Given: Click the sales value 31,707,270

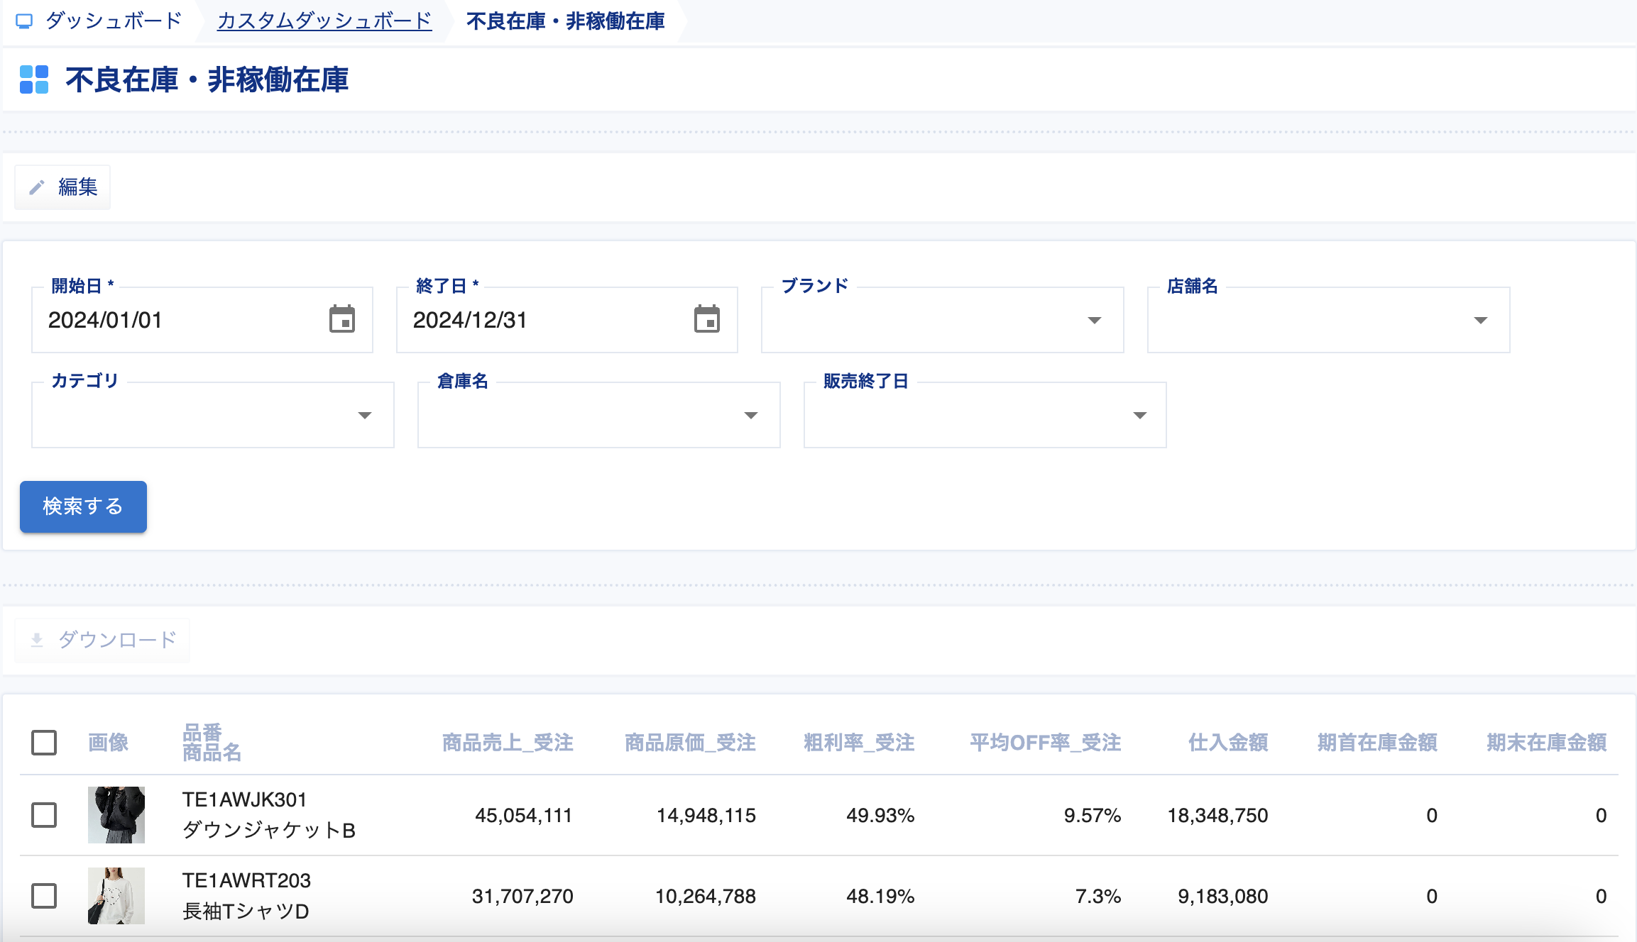Looking at the screenshot, I should click(x=522, y=896).
